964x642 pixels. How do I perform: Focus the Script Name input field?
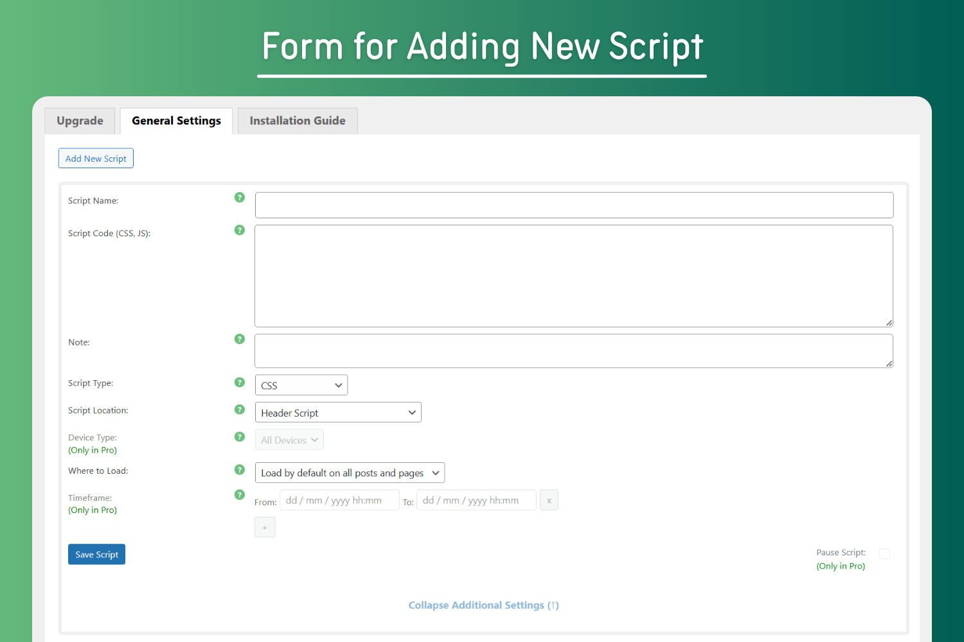(x=574, y=205)
